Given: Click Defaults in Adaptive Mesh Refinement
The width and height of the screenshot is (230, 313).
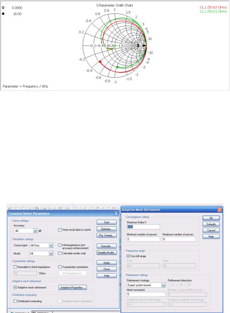Looking at the screenshot, I should coord(211,224).
